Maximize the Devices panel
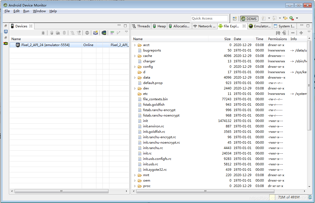Screen dimensions: 315x203 tap(125, 25)
